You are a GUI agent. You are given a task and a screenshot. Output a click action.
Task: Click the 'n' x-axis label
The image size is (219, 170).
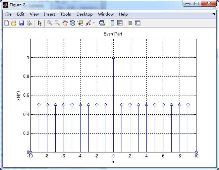point(113,162)
